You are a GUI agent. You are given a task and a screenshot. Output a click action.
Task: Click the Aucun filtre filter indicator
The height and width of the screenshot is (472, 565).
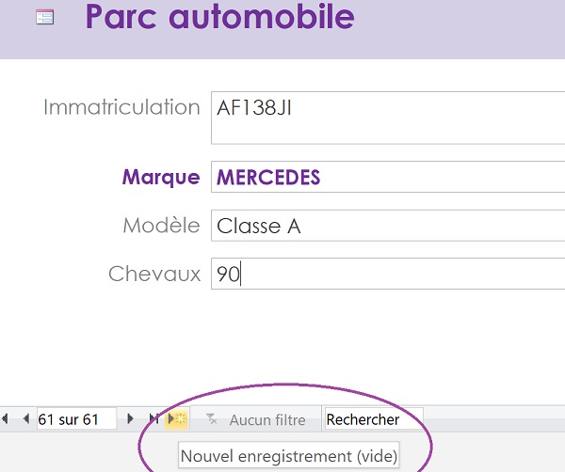(x=256, y=419)
